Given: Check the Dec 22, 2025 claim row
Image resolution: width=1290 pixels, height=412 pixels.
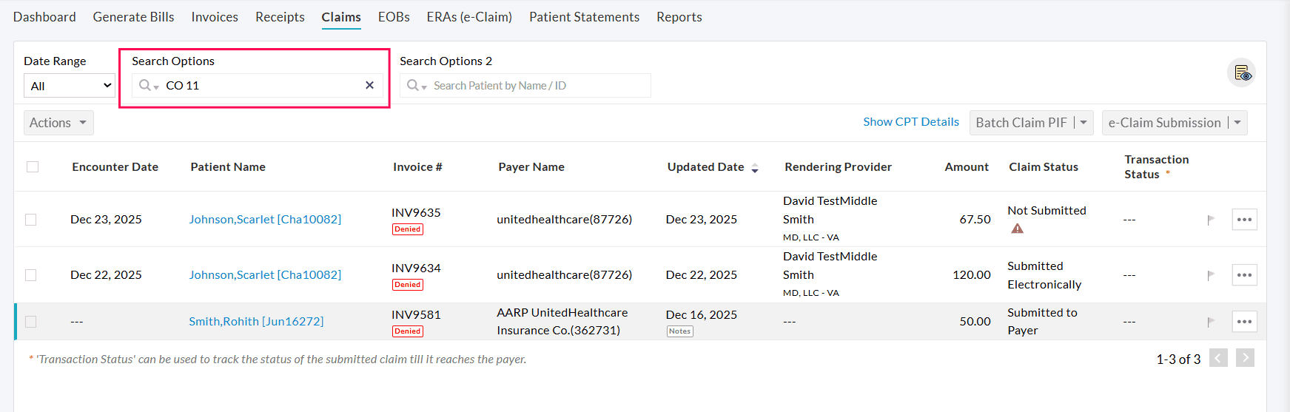Looking at the screenshot, I should click(x=31, y=275).
